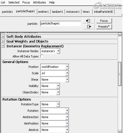Open the Shear dropdown
Viewport: 123px width, 133px height.
pyautogui.click(x=55, y=80)
